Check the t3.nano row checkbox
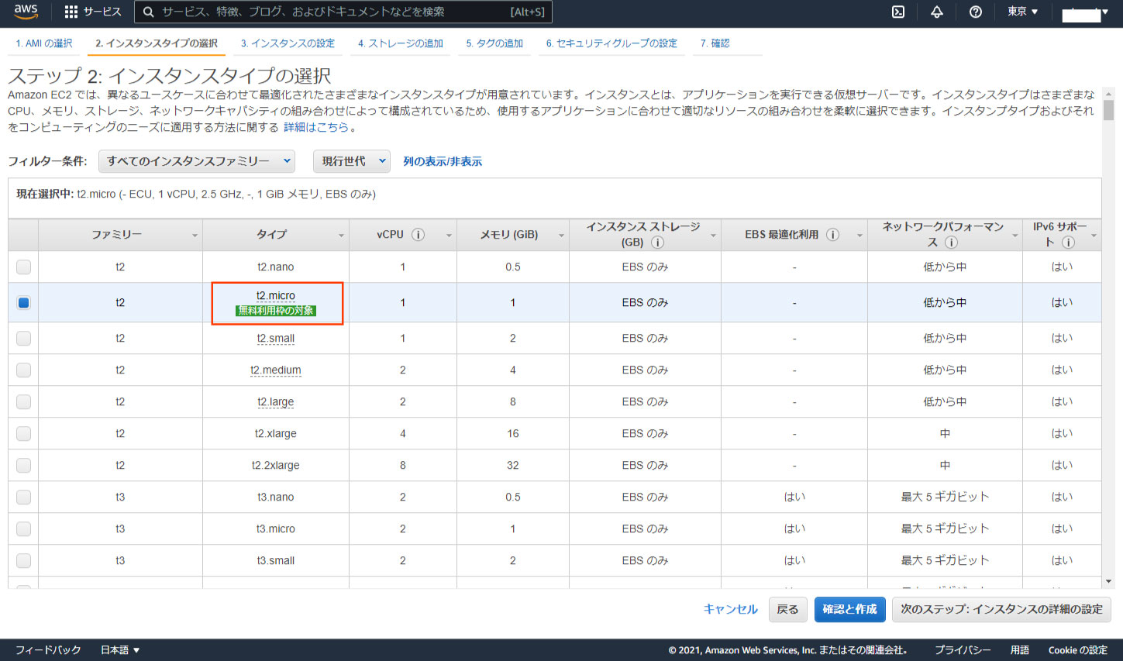Image resolution: width=1123 pixels, height=661 pixels. 23,497
